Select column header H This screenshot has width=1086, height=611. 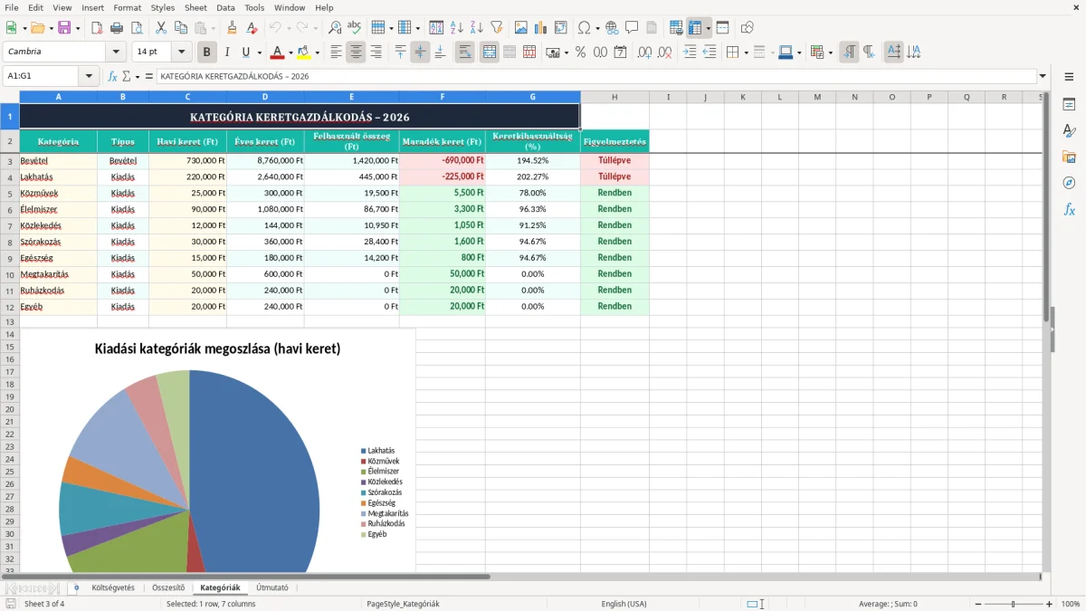614,97
